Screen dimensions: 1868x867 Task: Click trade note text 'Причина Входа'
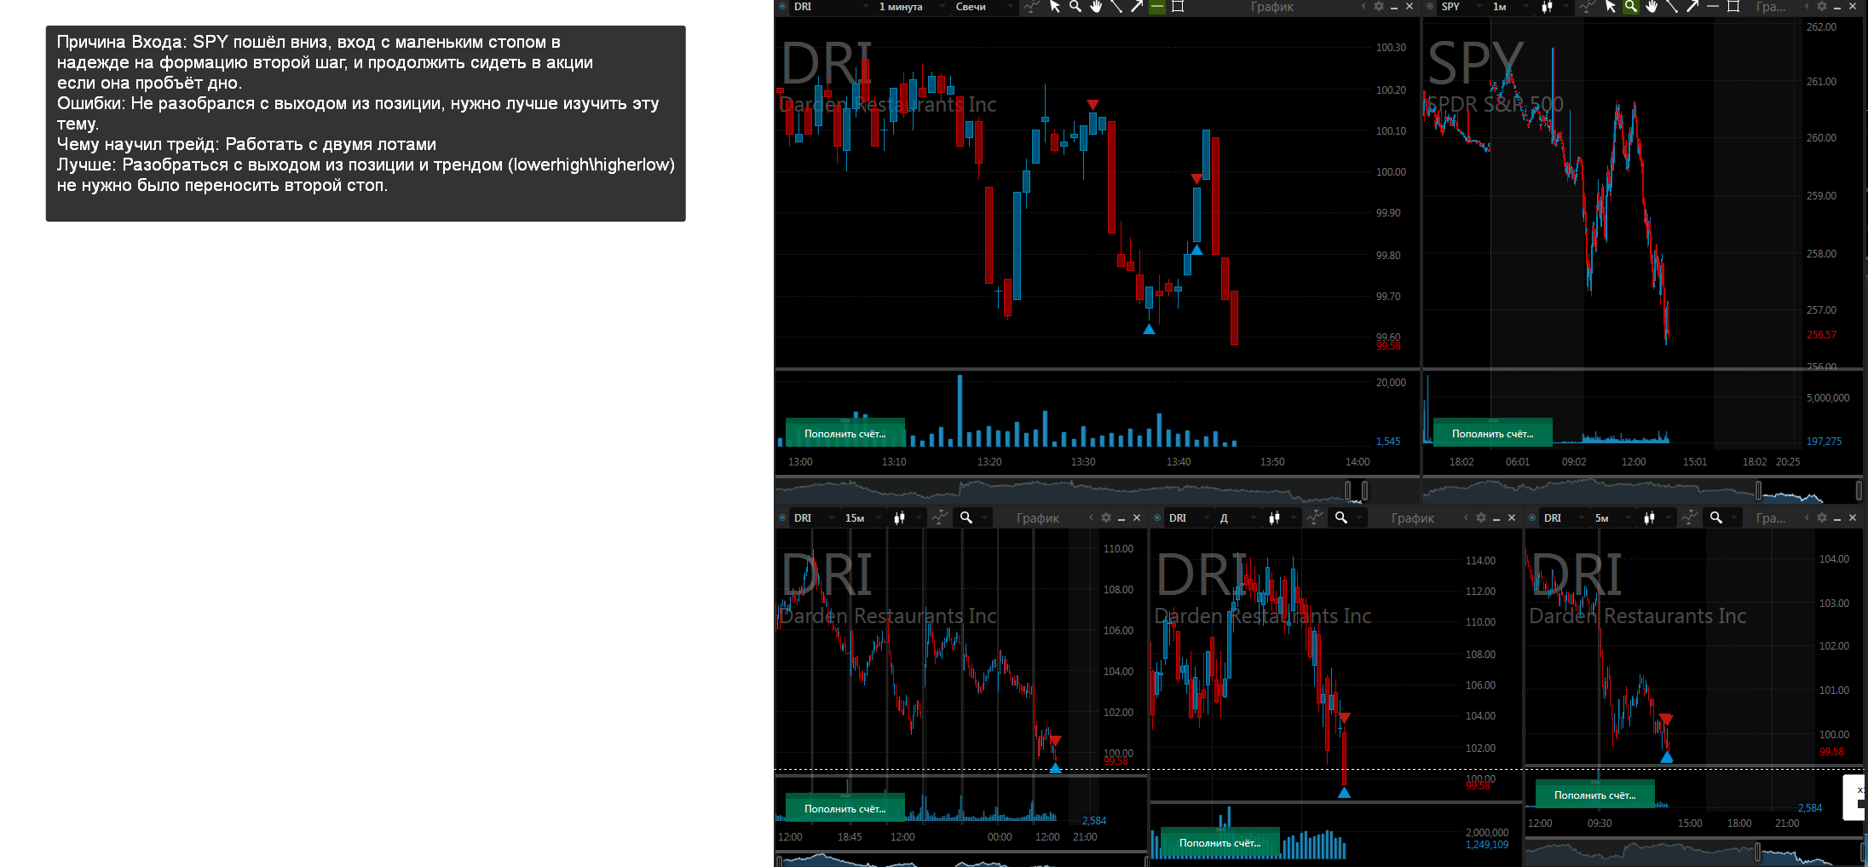pyautogui.click(x=123, y=42)
